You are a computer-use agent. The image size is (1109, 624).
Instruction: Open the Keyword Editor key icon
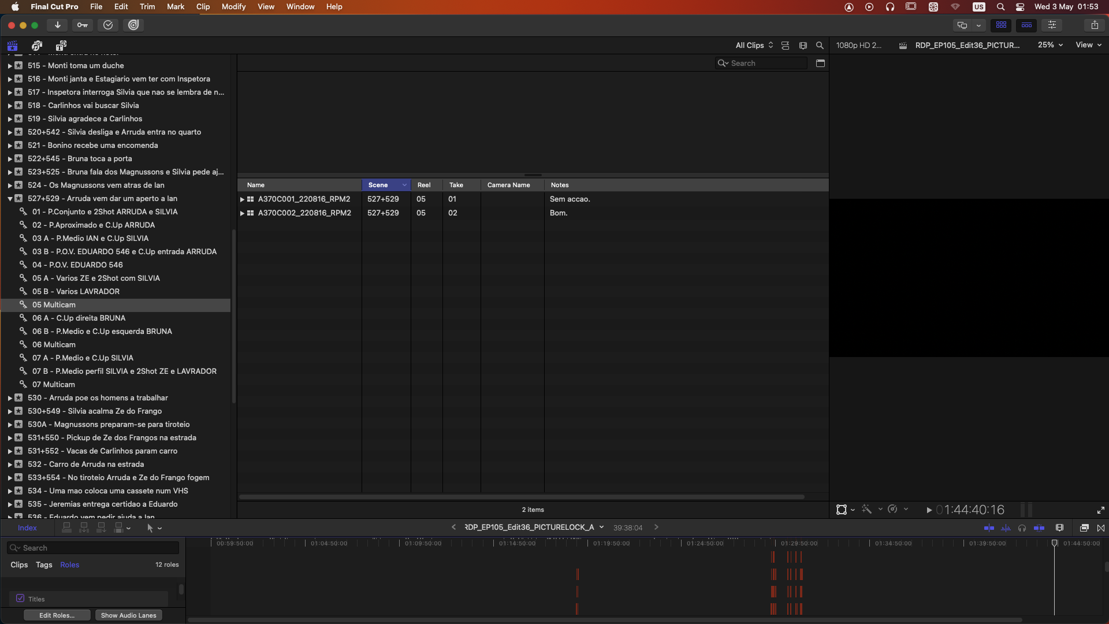[x=83, y=25]
